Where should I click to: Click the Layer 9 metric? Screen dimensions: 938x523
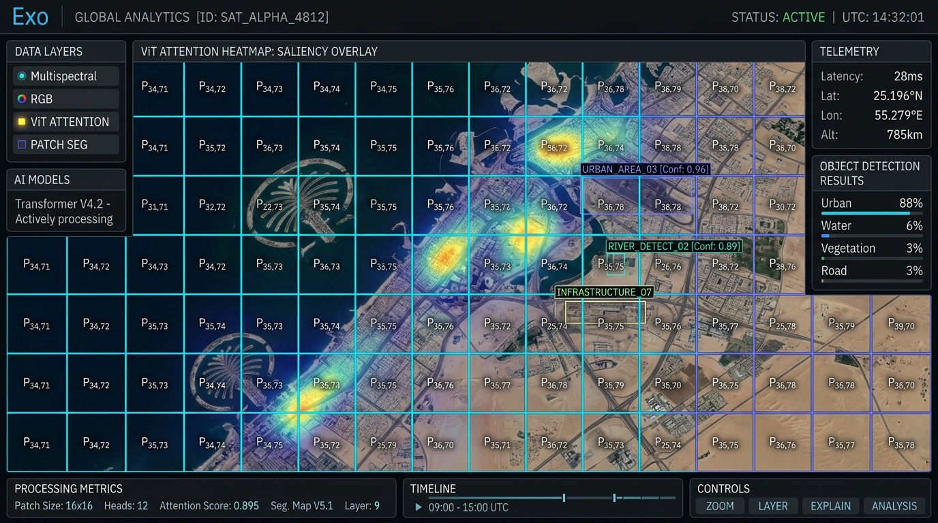pyautogui.click(x=363, y=506)
